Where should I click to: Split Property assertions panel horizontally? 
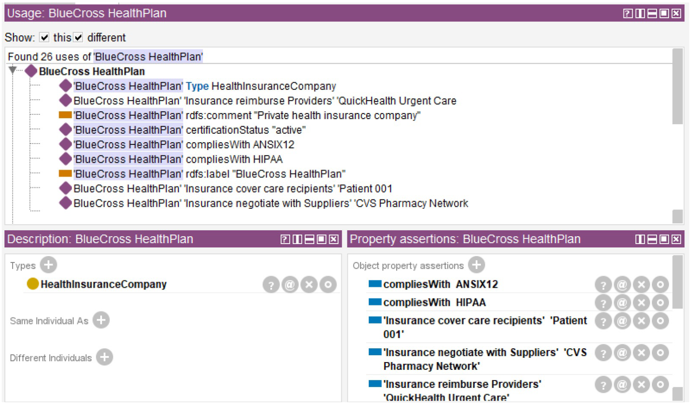click(x=652, y=239)
